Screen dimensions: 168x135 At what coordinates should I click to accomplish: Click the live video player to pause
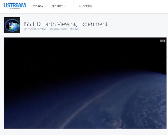(x=85, y=83)
